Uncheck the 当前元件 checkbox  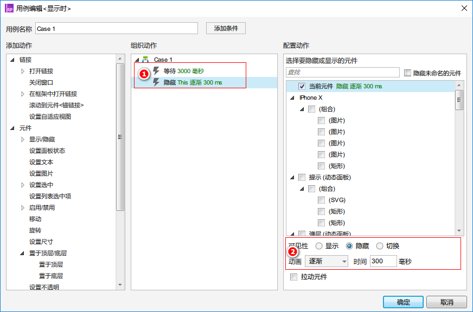tap(302, 86)
